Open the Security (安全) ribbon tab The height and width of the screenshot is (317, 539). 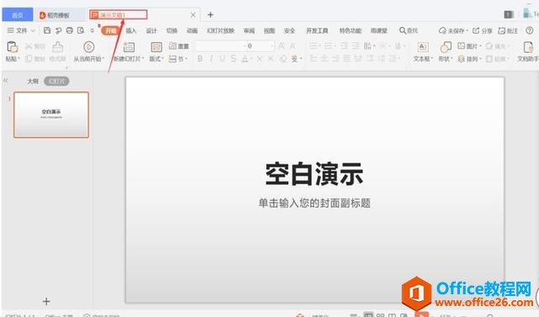tap(290, 30)
